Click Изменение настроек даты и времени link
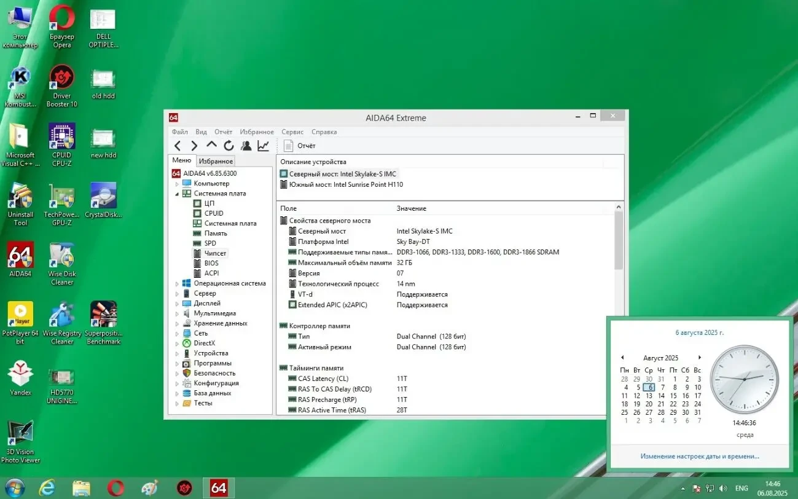798x499 pixels. click(x=700, y=456)
